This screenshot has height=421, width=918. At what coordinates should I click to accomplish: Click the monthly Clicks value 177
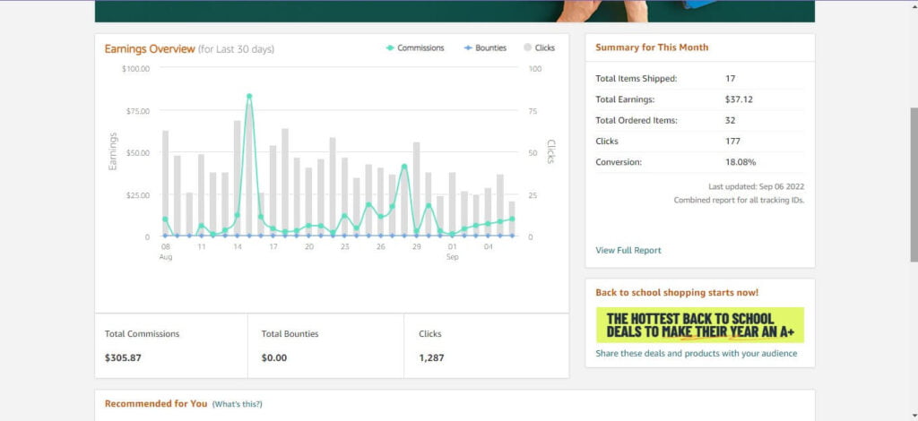click(x=732, y=141)
